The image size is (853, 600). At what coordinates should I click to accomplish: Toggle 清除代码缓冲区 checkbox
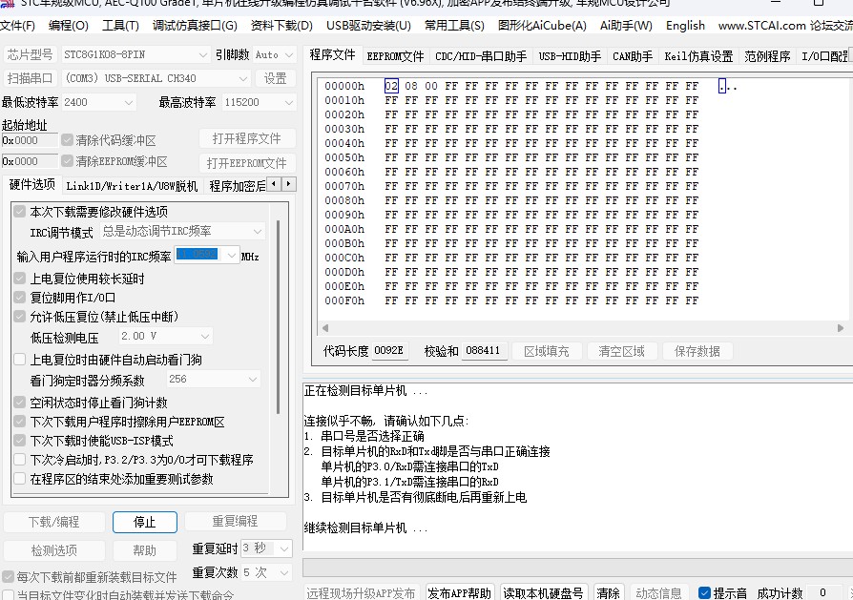click(x=67, y=140)
